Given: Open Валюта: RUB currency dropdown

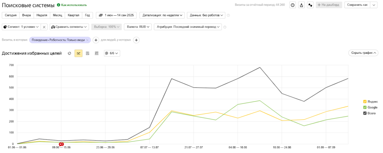Looking at the screenshot, I should click(x=138, y=27).
